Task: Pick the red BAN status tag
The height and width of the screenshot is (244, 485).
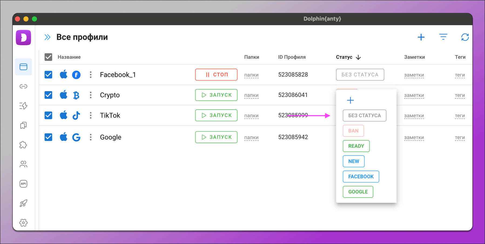Action: [353, 131]
